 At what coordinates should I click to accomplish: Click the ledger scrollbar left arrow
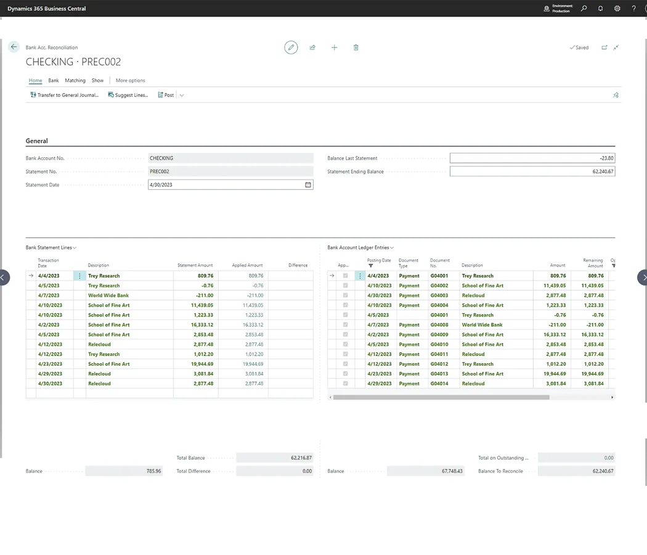click(330, 397)
